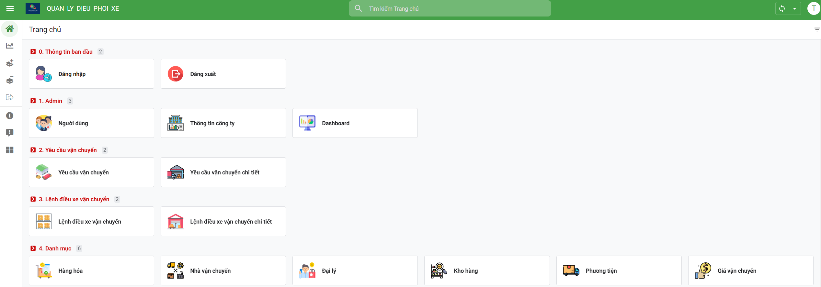
Task: Click the sync refresh icon
Action: [782, 8]
